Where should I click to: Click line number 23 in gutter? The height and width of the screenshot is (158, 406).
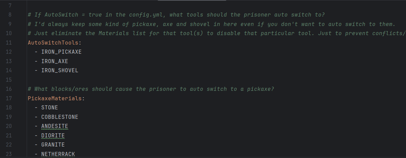tap(9, 154)
